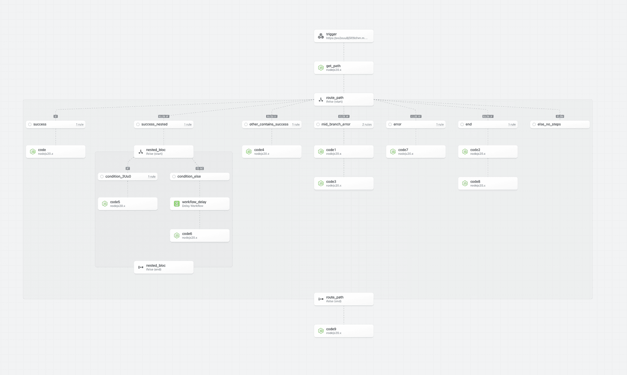This screenshot has height=375, width=627.
Task: Click the 'Delay Workflow' subtitle text
Action: coord(192,206)
